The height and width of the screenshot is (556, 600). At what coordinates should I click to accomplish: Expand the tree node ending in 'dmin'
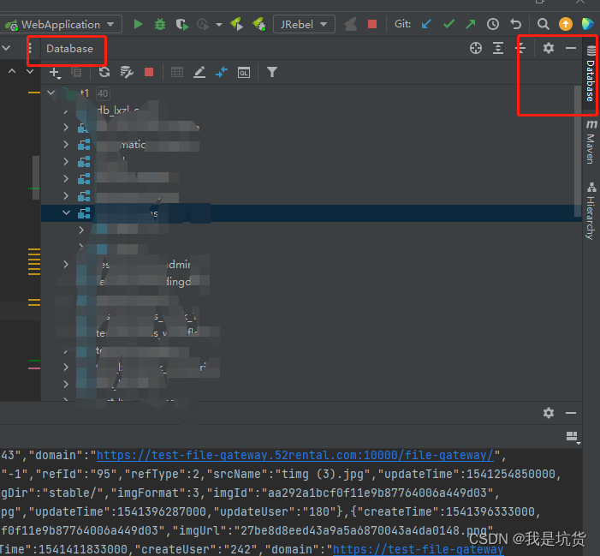point(66,264)
